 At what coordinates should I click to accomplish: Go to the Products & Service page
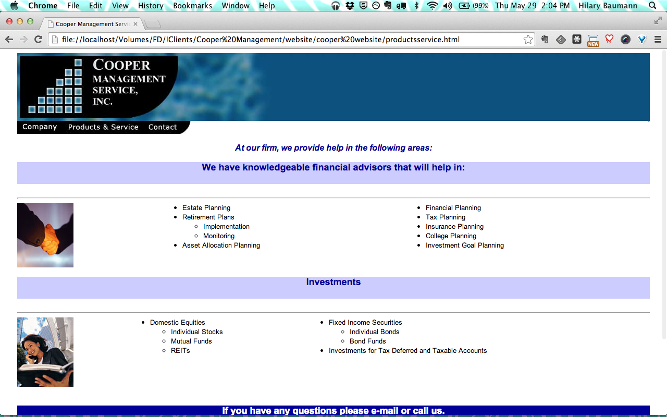[x=103, y=127]
